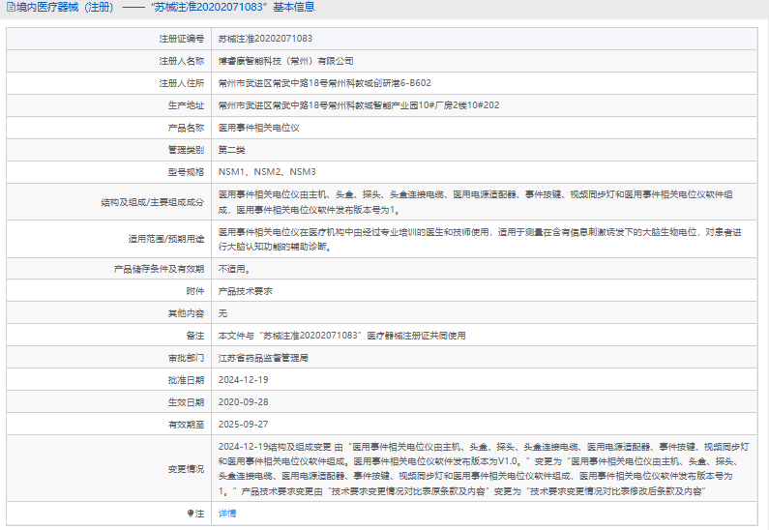Click storage condition value 不适用。
Viewport: 769px width, 530px height.
point(234,269)
